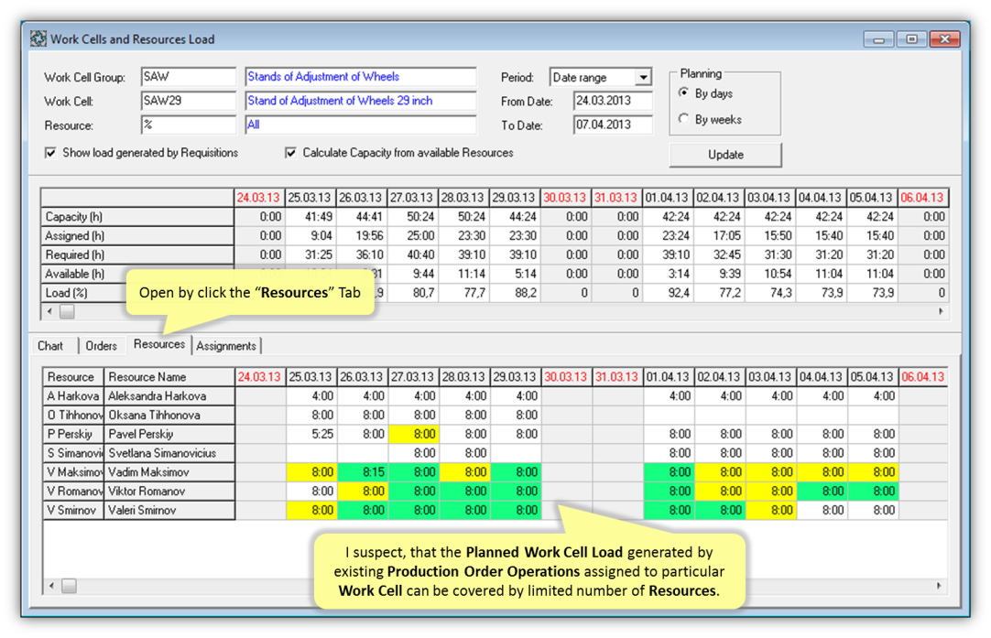Click the Work Cell field containing SAW29
This screenshot has width=991, height=638.
coord(189,101)
